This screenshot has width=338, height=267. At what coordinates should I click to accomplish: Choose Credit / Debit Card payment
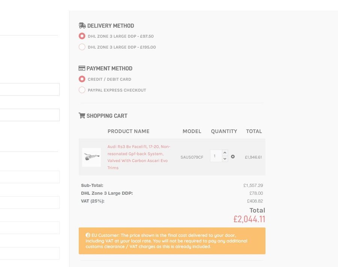click(82, 79)
